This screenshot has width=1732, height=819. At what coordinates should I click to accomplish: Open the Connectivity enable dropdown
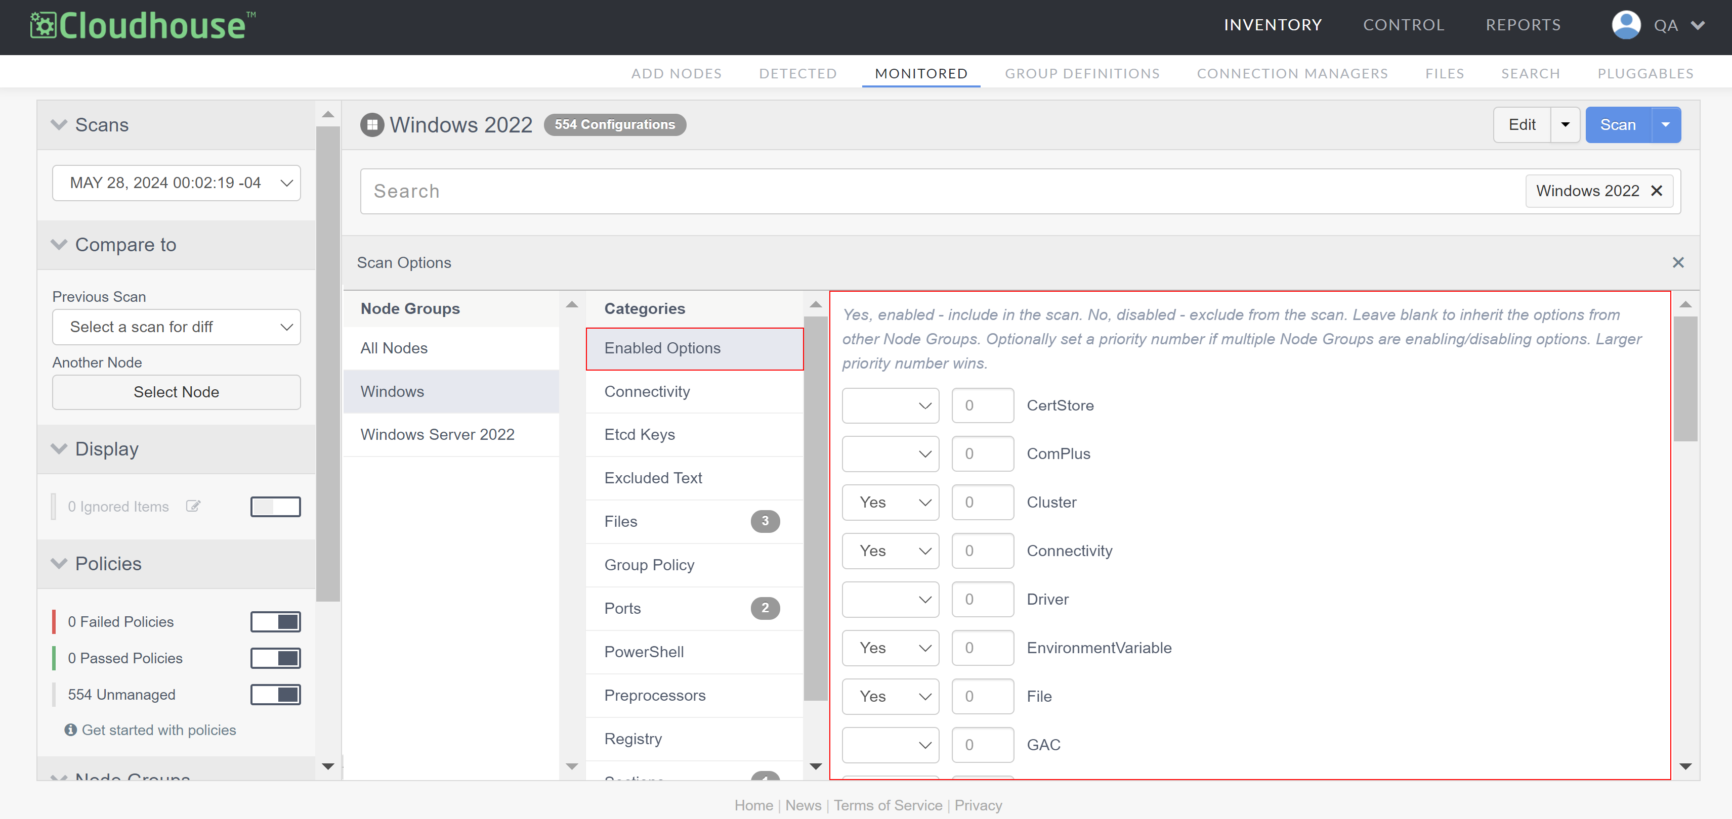tap(890, 550)
